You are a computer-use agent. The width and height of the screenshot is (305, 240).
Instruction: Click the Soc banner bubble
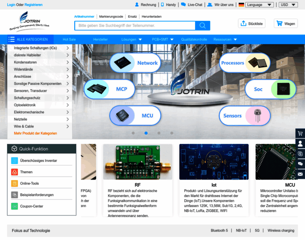click(270, 89)
